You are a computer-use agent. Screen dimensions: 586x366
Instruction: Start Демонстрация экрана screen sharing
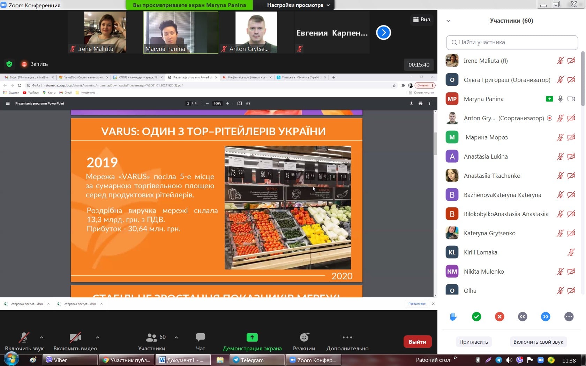252,342
